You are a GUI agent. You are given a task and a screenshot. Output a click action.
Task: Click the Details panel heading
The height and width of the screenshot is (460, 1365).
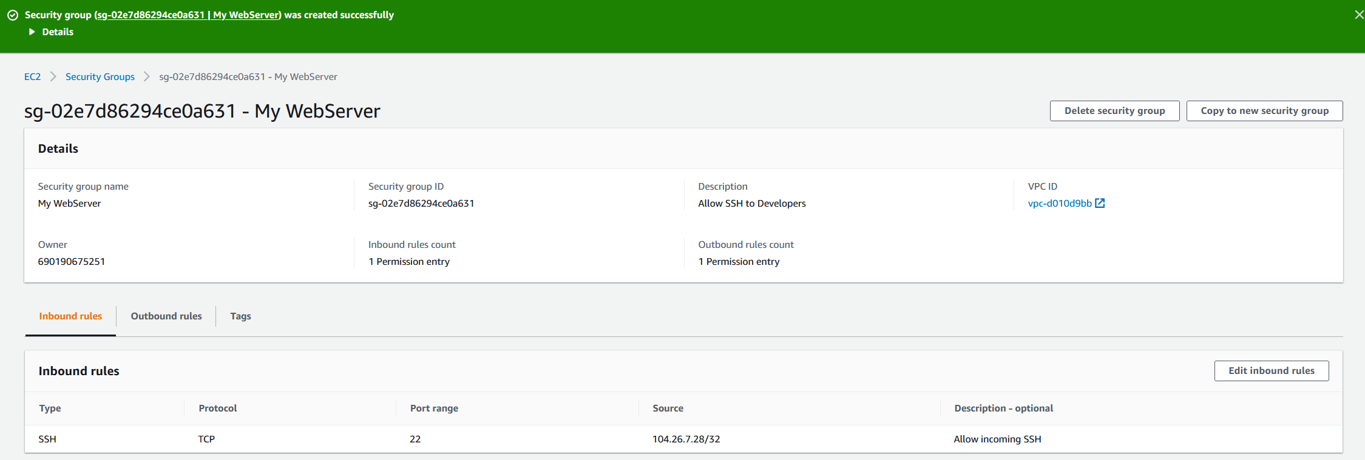pyautogui.click(x=58, y=149)
